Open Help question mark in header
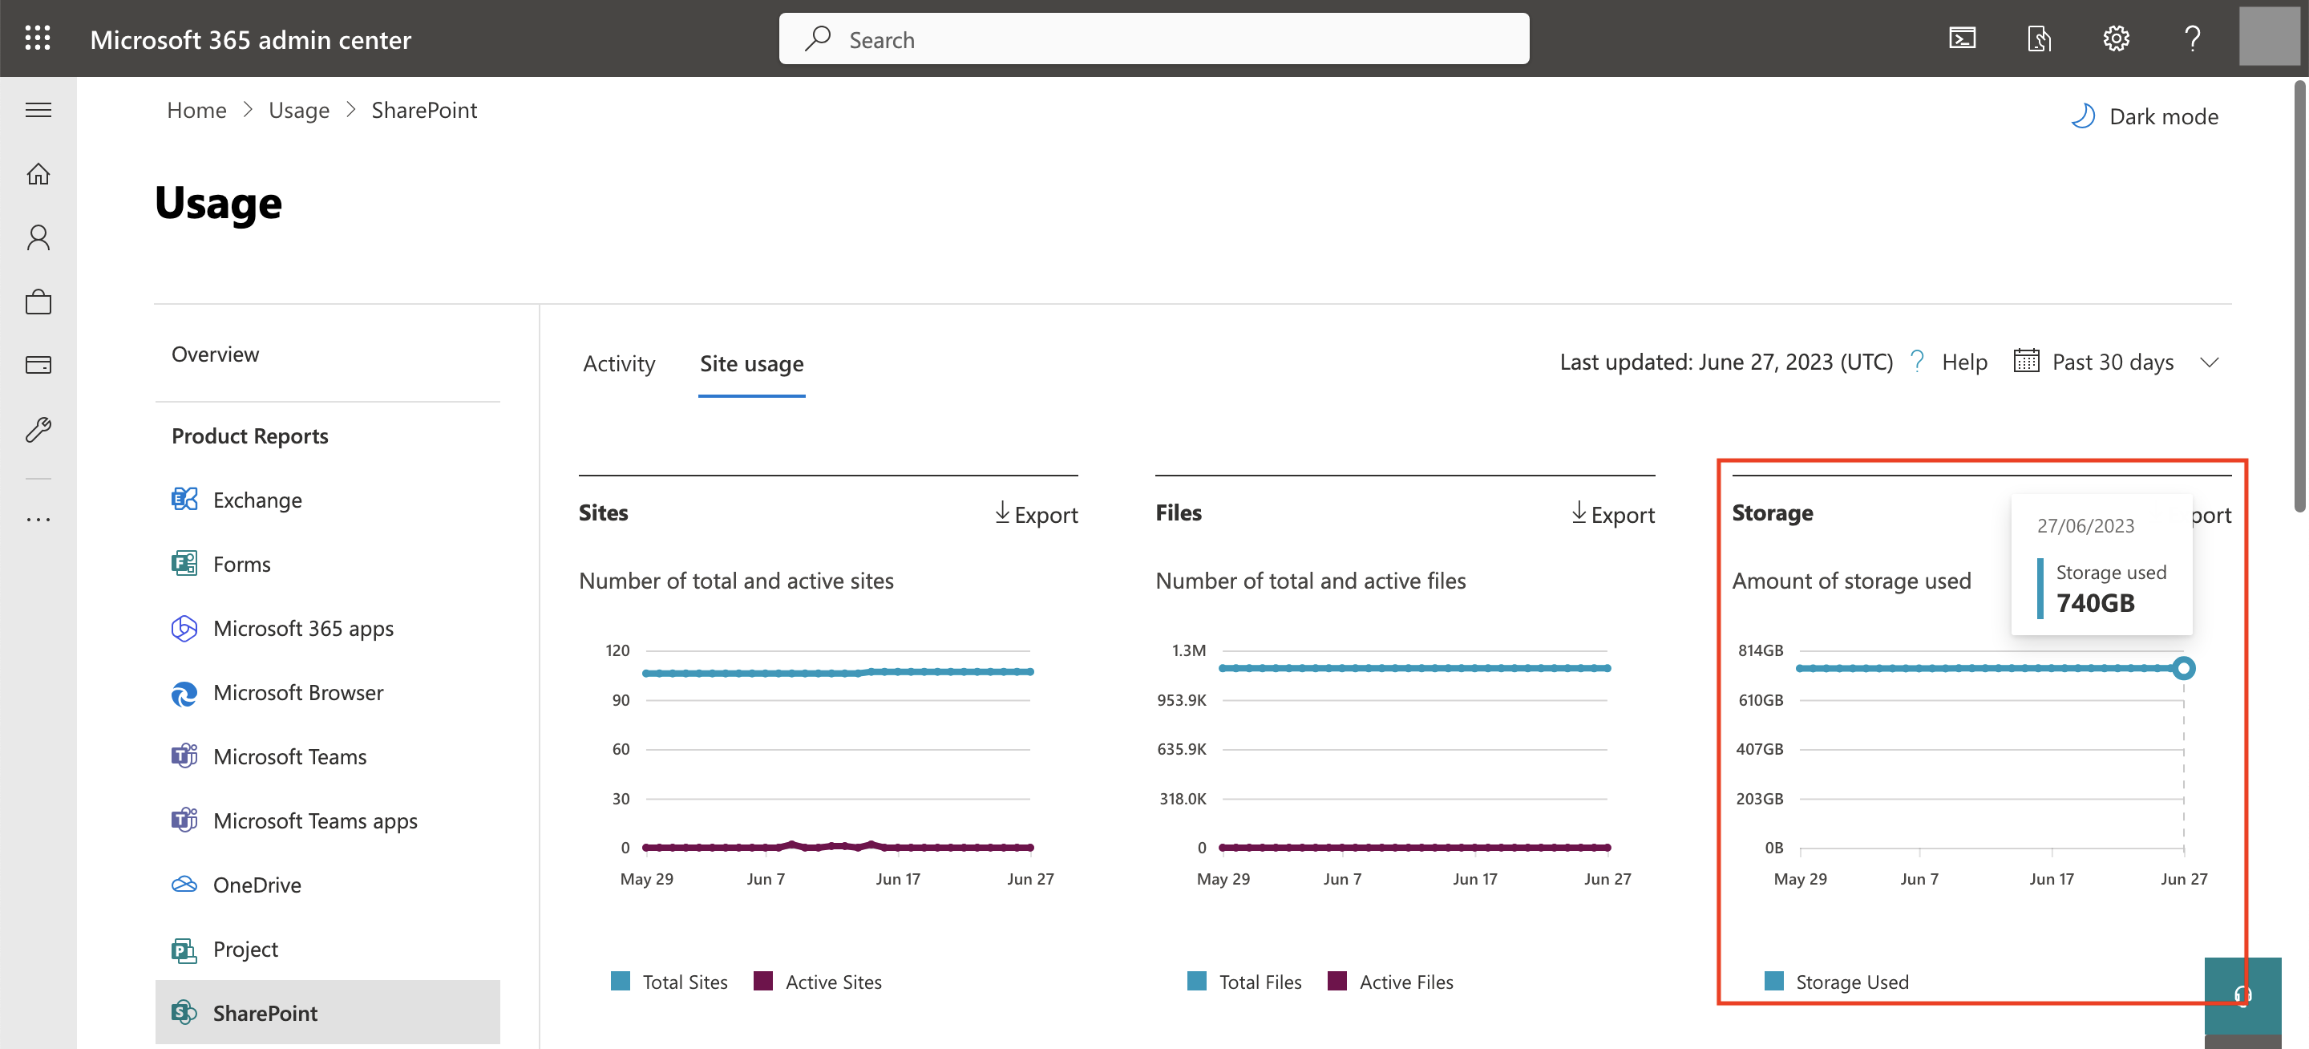The width and height of the screenshot is (2309, 1049). 2193,38
